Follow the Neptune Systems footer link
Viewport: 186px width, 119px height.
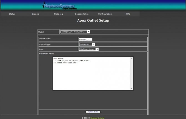[97, 118]
